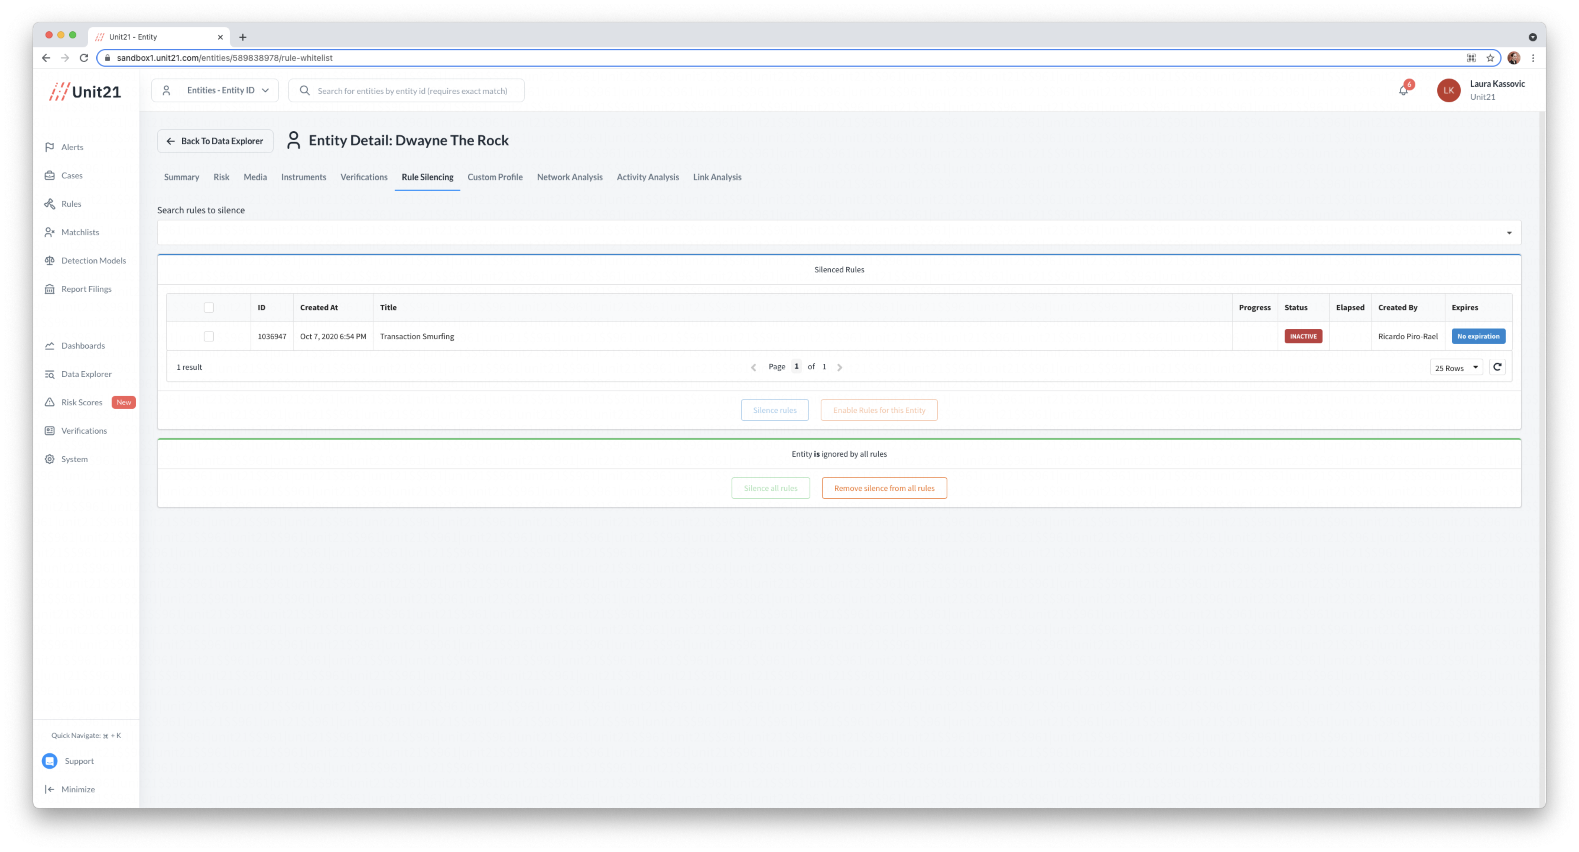Viewport: 1579px width, 852px height.
Task: Open the Custom Profile tab
Action: (495, 177)
